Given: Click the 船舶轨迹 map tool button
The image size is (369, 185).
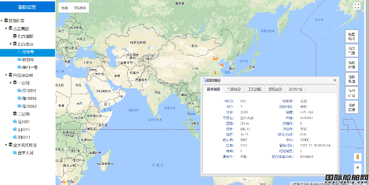Looking at the screenshot, I should (x=352, y=79).
